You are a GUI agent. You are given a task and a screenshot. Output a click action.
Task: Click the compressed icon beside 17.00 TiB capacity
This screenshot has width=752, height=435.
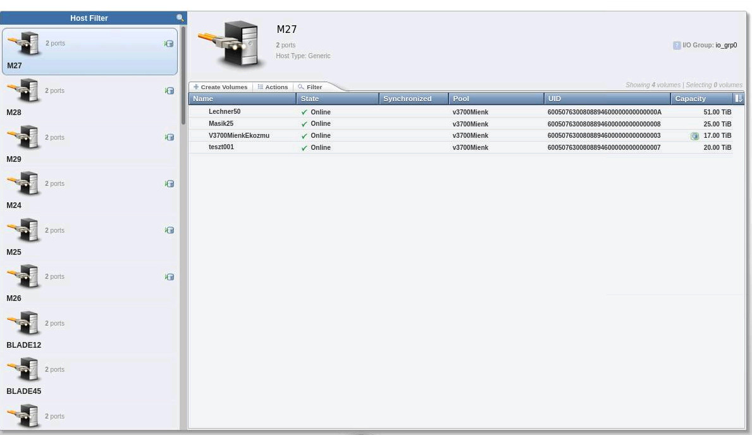(694, 136)
